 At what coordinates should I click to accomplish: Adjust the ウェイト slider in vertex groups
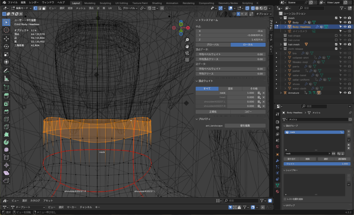(317, 164)
